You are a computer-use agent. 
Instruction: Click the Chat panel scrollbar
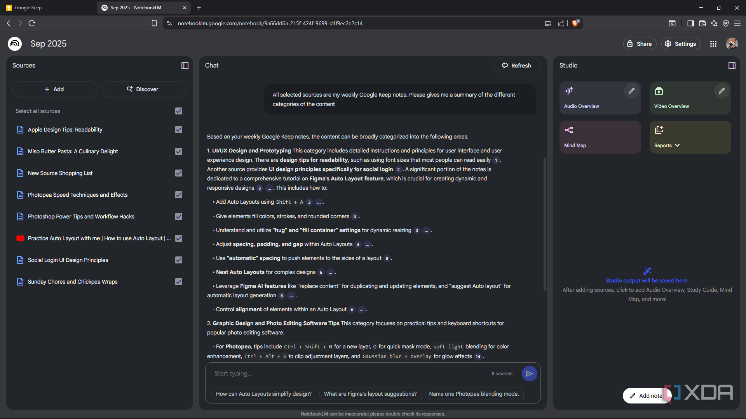544,225
